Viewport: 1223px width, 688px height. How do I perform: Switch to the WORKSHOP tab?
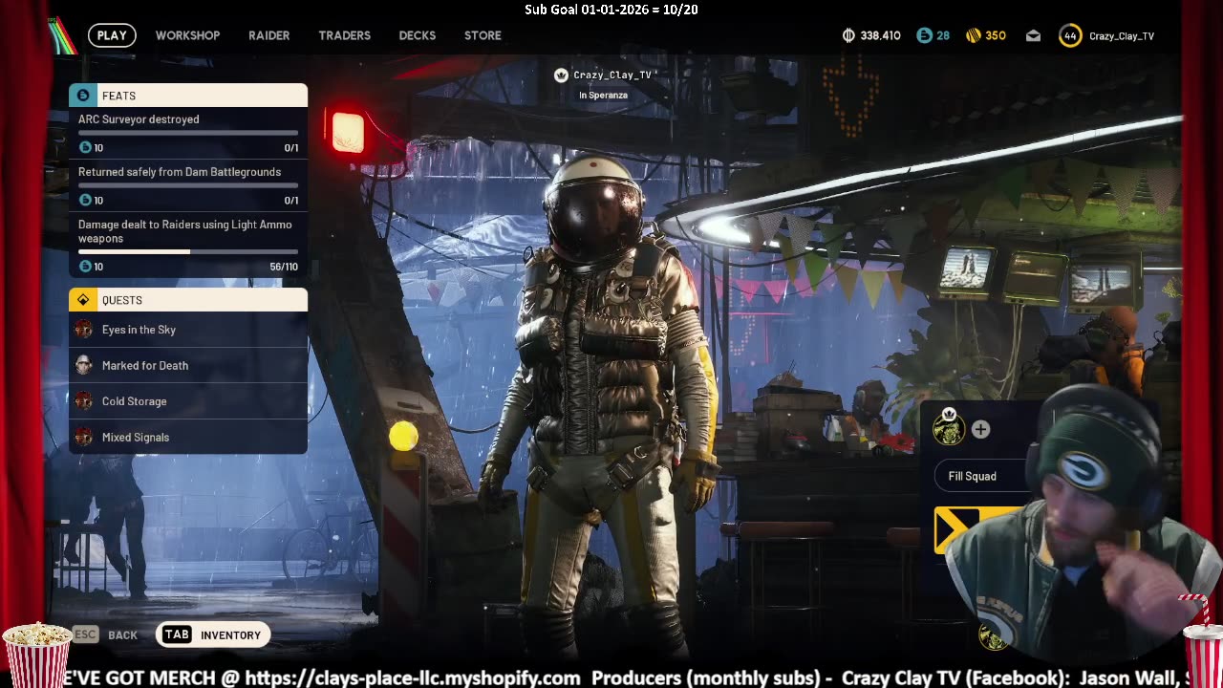pyautogui.click(x=187, y=35)
